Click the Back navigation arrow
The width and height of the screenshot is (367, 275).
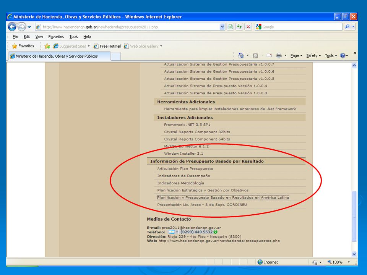(12, 27)
